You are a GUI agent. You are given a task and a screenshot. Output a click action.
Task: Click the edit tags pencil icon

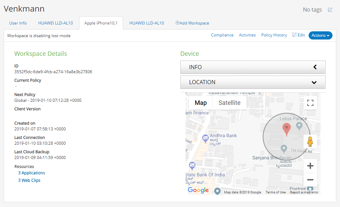[330, 10]
